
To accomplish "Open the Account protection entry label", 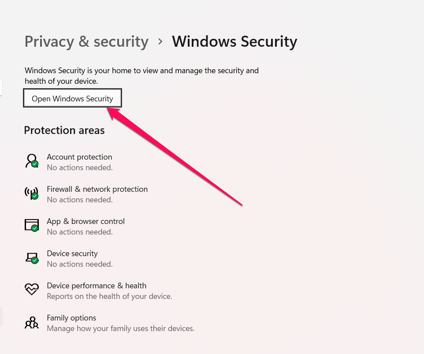I will (79, 157).
